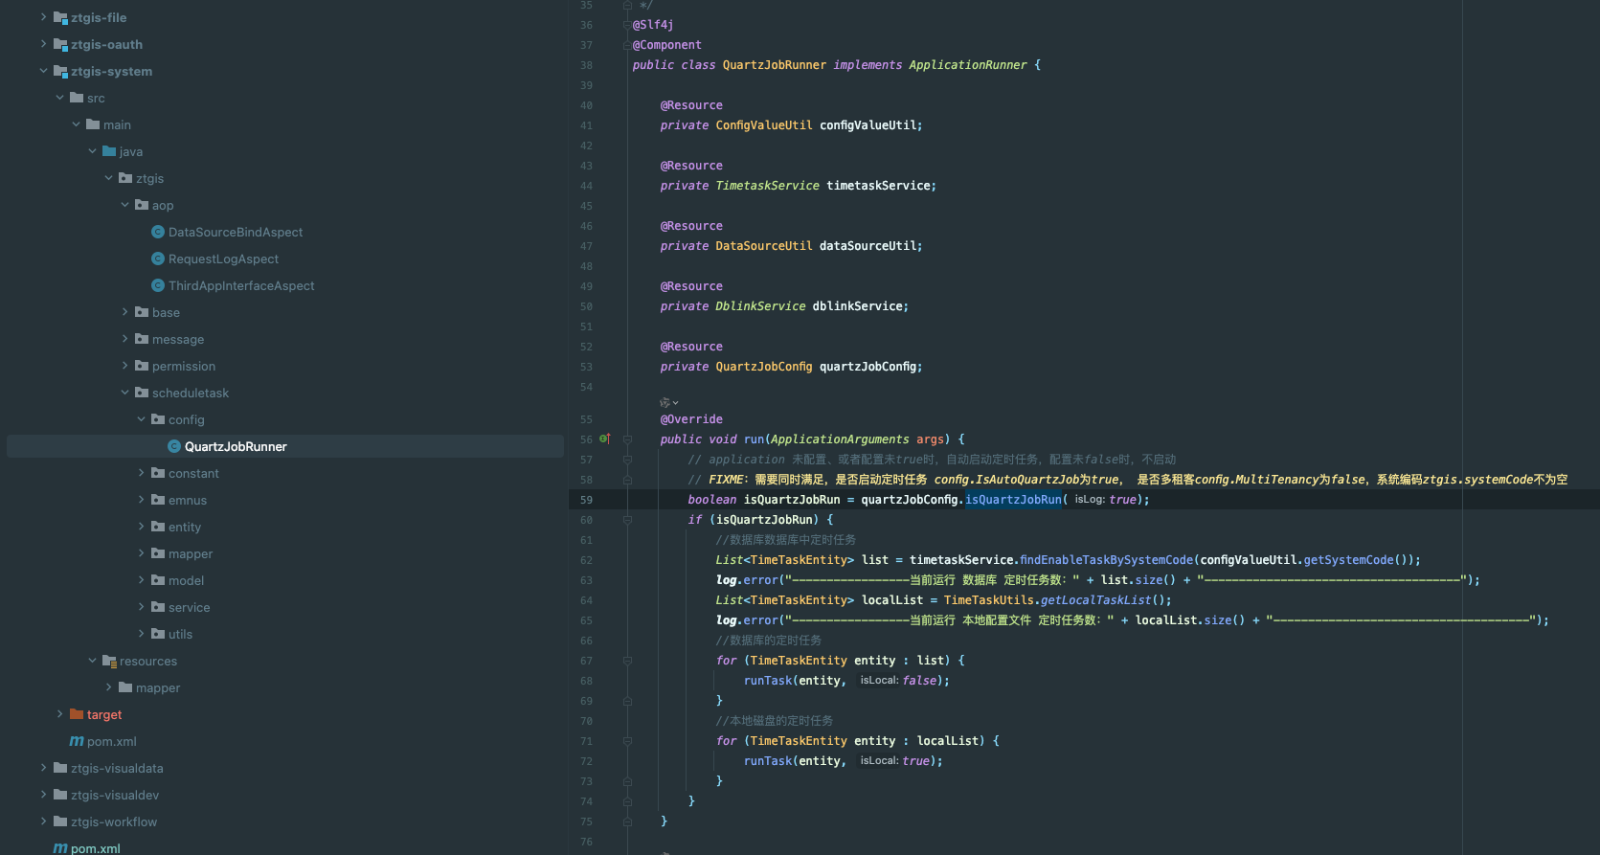Expand the ztgis-workflow module
The image size is (1600, 855).
(x=43, y=821)
